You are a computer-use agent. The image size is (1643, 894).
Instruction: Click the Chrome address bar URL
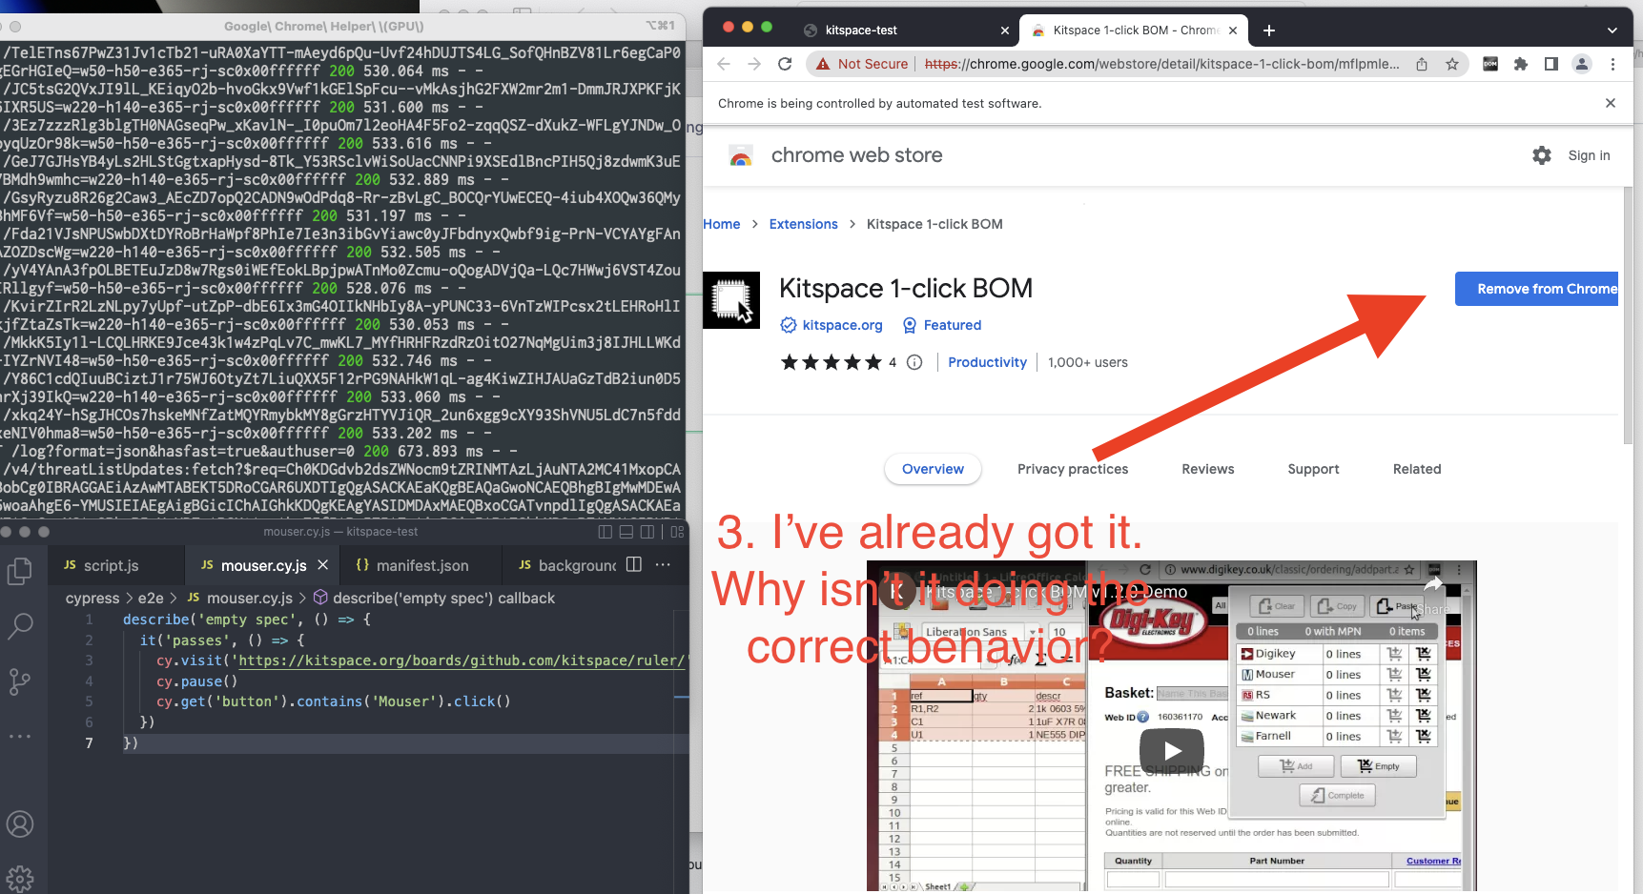[x=1161, y=64]
